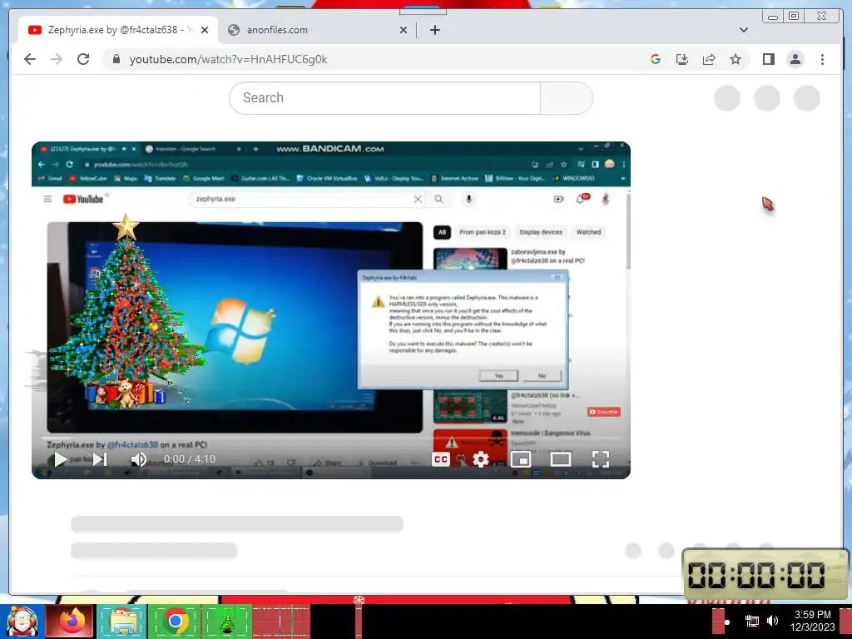Switch to the Zephyria.exe YouTube tab

tap(116, 30)
